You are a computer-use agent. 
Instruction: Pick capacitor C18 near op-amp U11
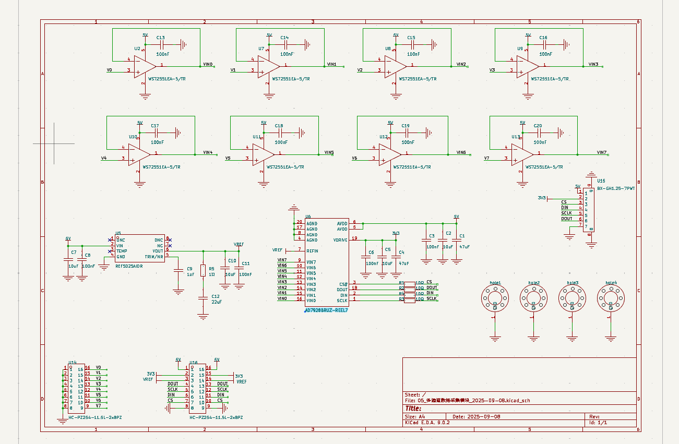point(281,133)
